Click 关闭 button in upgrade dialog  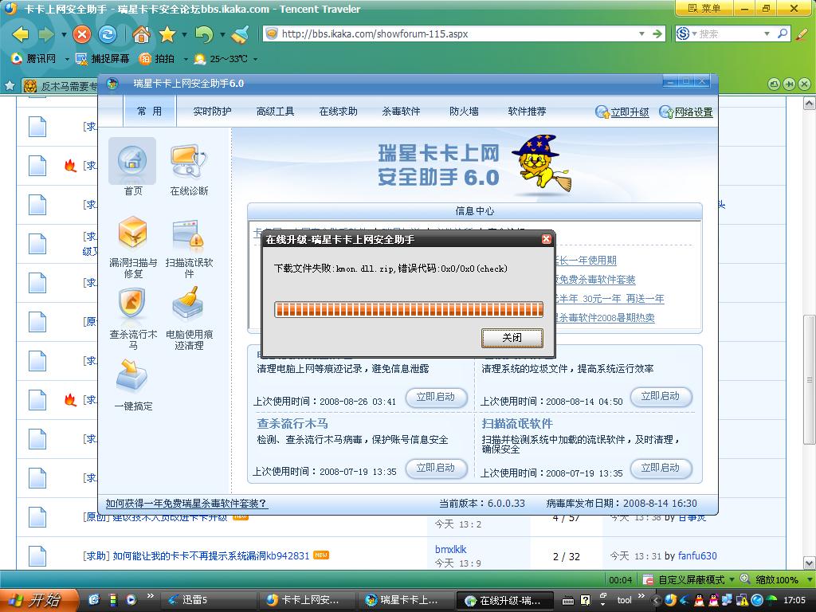(512, 338)
